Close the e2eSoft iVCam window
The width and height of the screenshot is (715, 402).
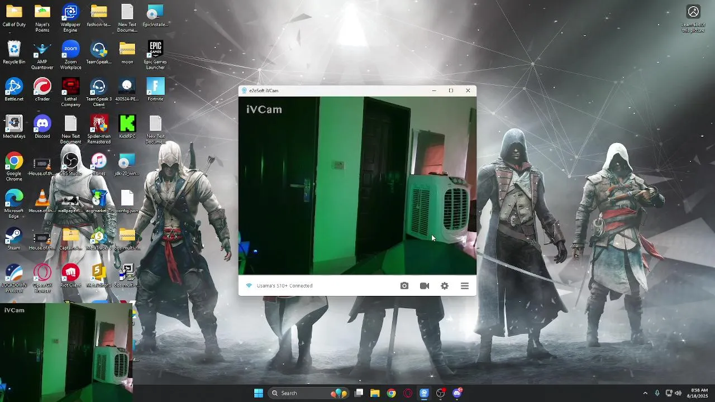tap(468, 90)
